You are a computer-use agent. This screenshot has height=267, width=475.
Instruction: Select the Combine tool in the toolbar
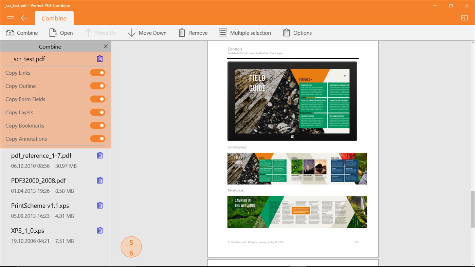(21, 33)
